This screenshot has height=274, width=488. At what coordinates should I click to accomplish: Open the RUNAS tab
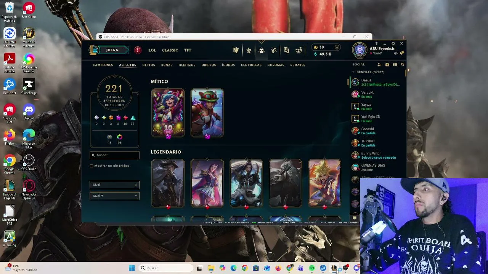167,65
